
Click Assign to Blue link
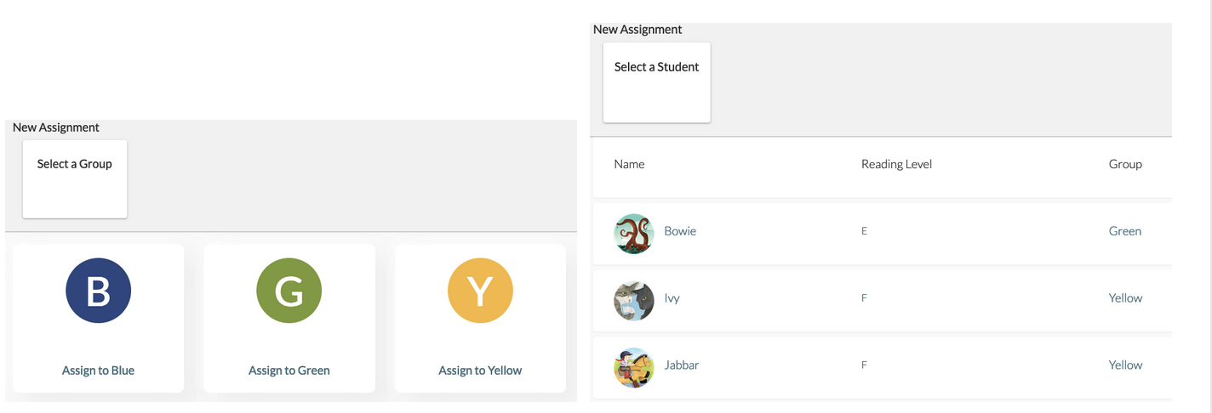point(98,371)
